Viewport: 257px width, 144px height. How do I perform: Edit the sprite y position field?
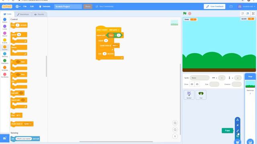tap(238, 78)
